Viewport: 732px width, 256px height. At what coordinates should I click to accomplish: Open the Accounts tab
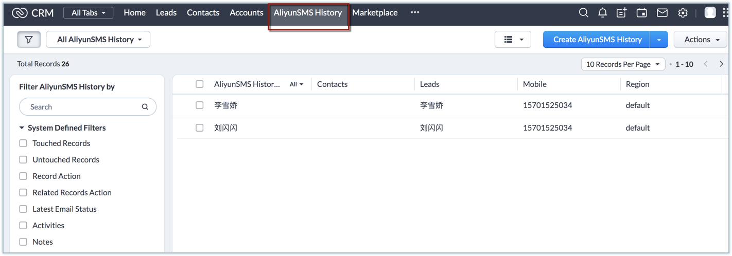[247, 13]
